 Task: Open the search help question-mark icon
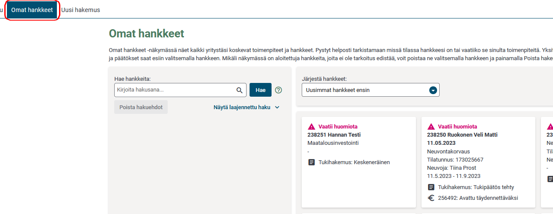pyautogui.click(x=278, y=90)
